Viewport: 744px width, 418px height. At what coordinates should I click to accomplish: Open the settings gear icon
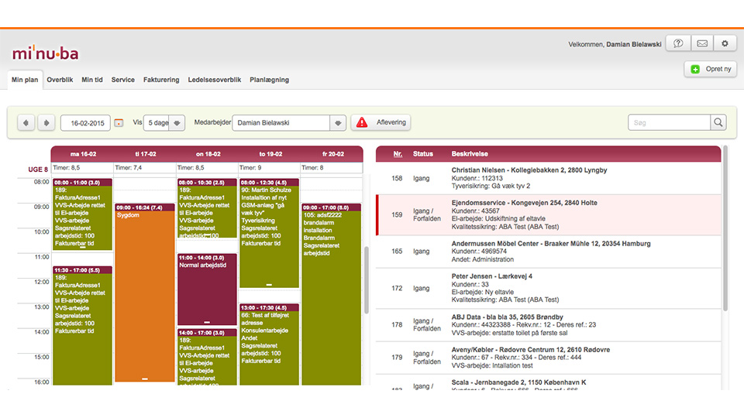pyautogui.click(x=725, y=43)
